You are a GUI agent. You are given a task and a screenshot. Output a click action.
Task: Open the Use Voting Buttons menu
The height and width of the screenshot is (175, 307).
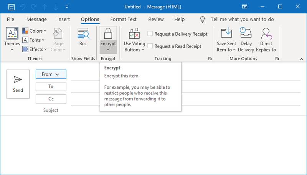(x=134, y=40)
